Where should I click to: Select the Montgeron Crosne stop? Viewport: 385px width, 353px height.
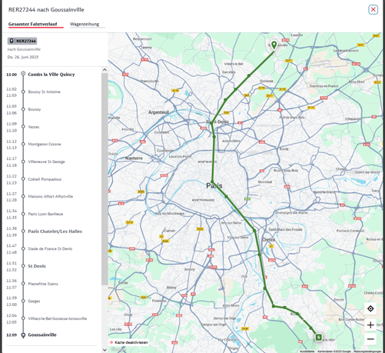pos(45,144)
